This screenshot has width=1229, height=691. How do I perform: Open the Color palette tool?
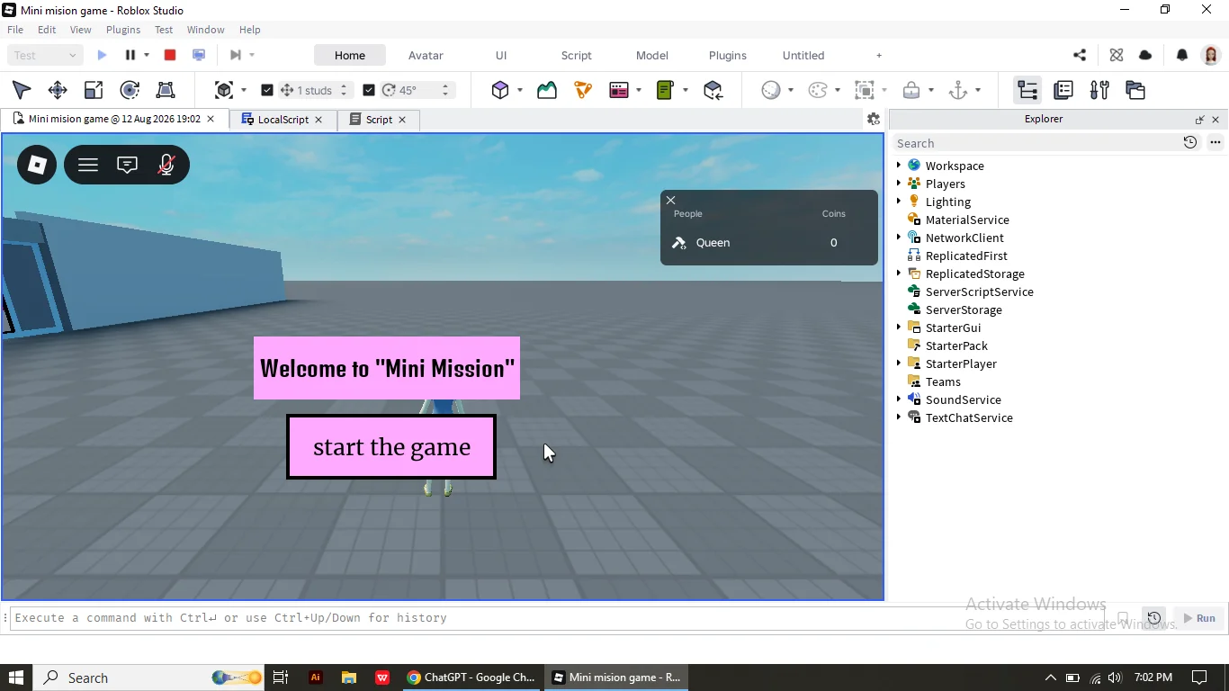818,90
